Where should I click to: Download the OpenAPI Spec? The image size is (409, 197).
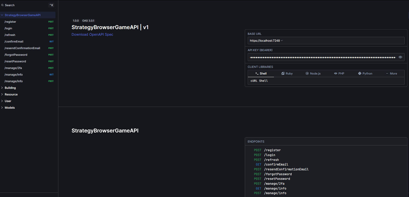92,34
